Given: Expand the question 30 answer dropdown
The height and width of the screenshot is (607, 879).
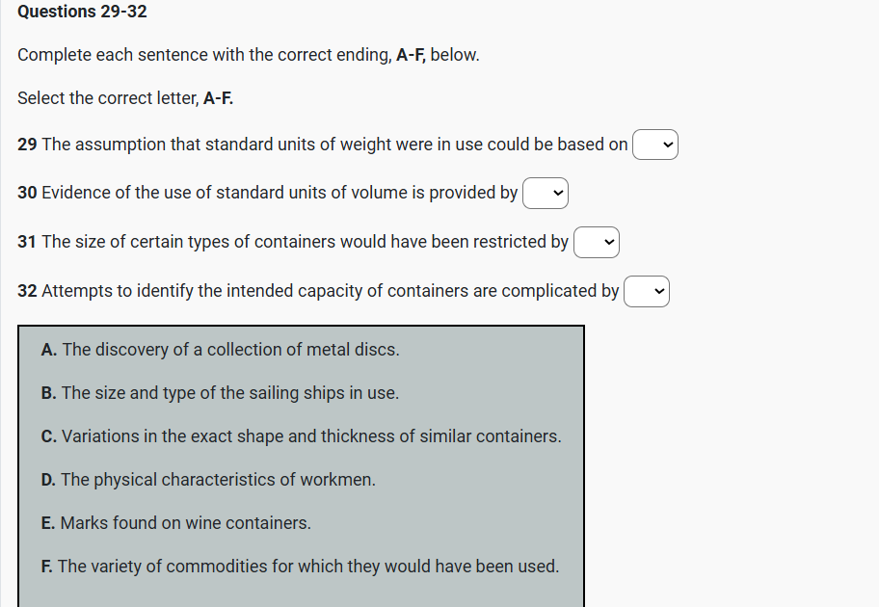Looking at the screenshot, I should (546, 194).
